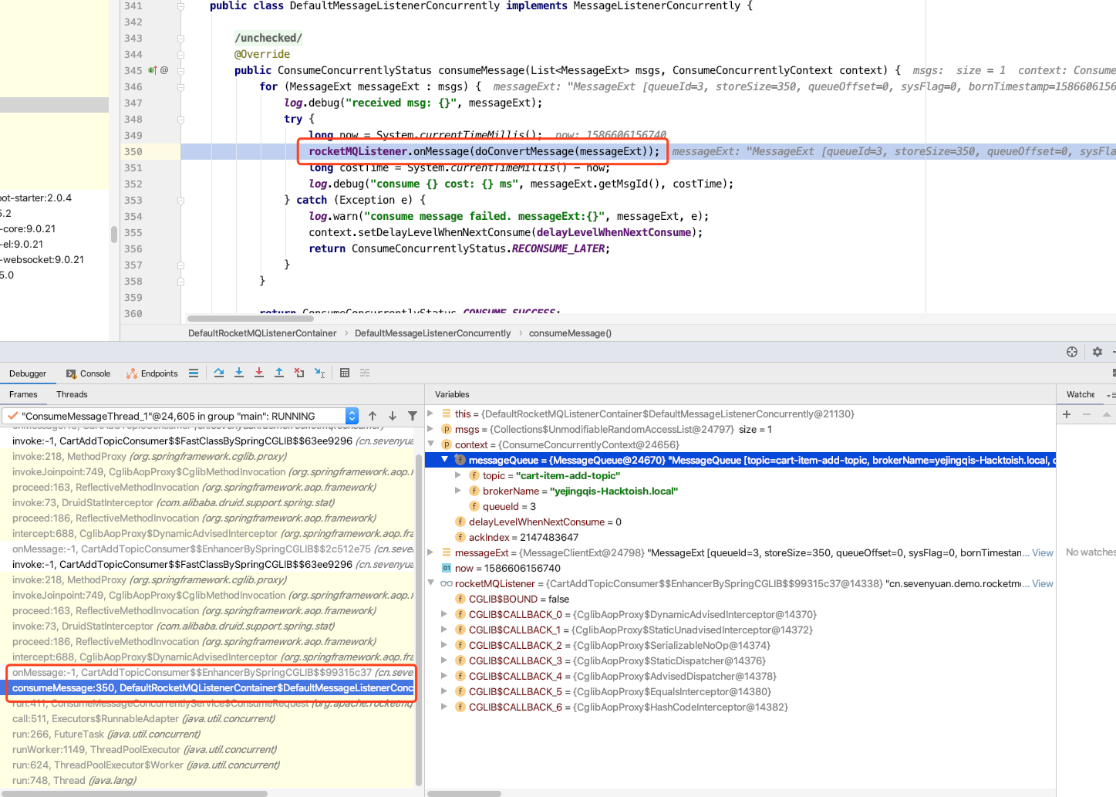Switch to the Threads tab
The width and height of the screenshot is (1116, 797).
[72, 394]
